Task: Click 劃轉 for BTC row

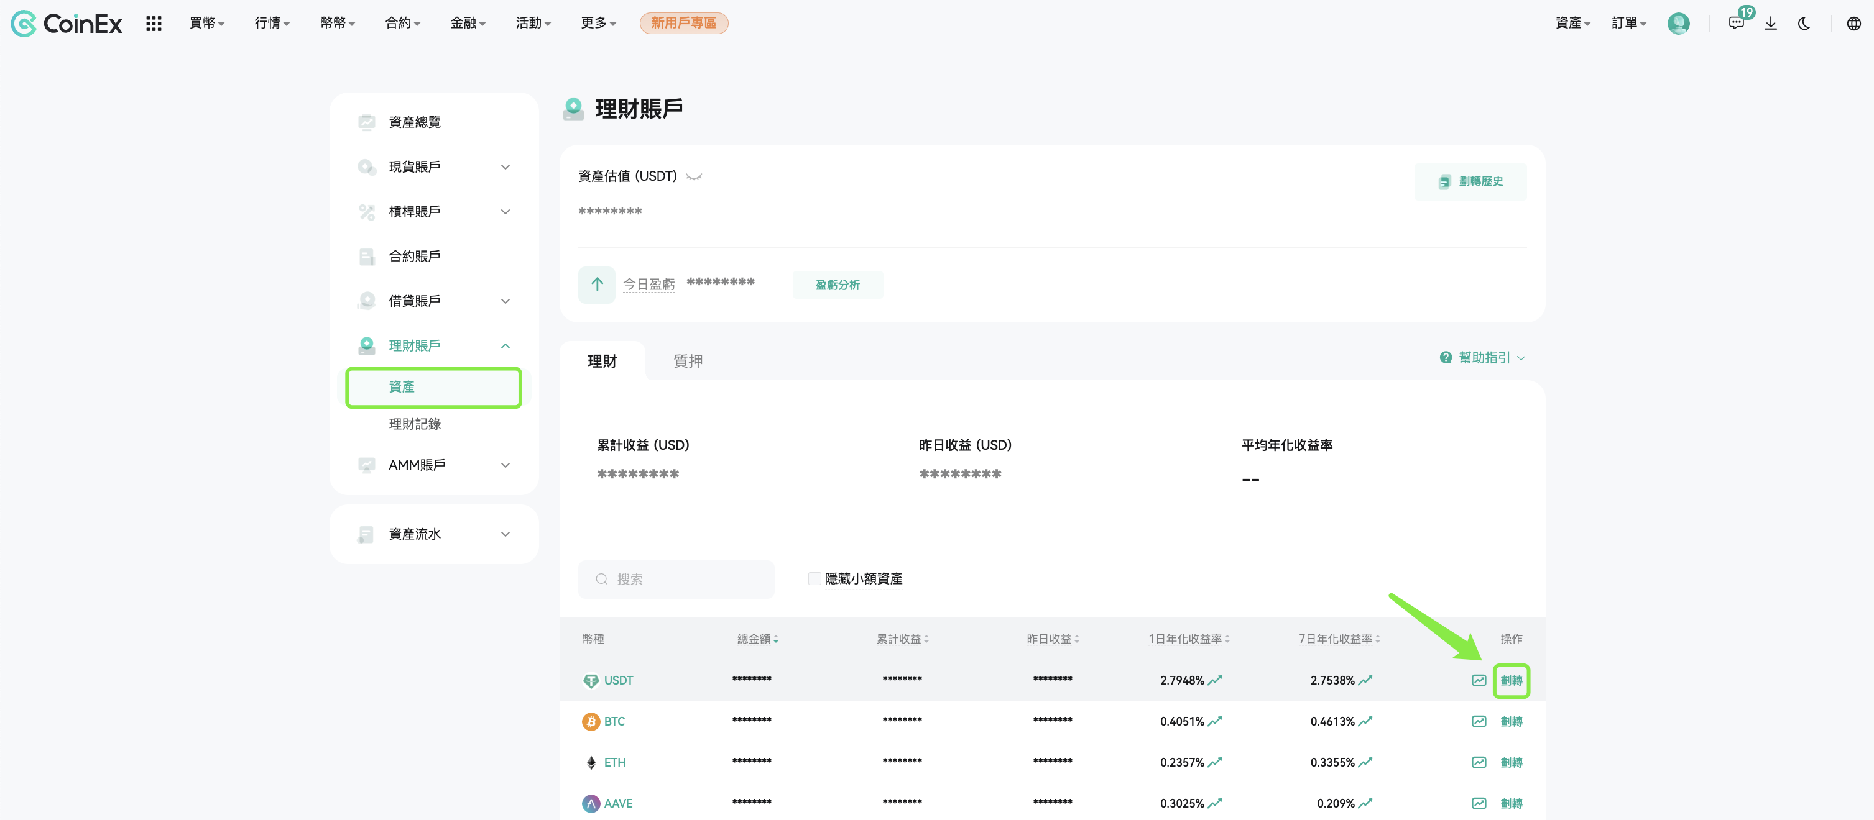Action: point(1511,722)
